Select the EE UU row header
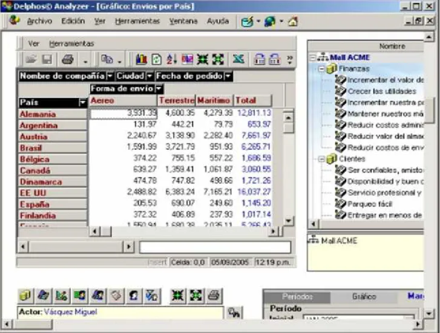The width and height of the screenshot is (440, 333). (x=53, y=193)
